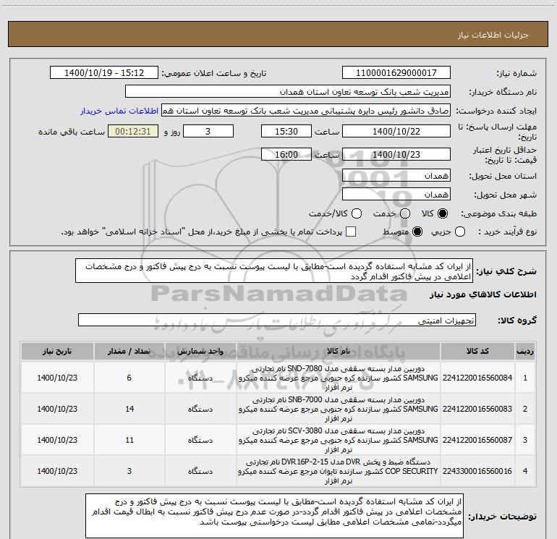This screenshot has height=539, width=557.
Task: Click تاریخ نیاز column header
Action: coord(57,352)
